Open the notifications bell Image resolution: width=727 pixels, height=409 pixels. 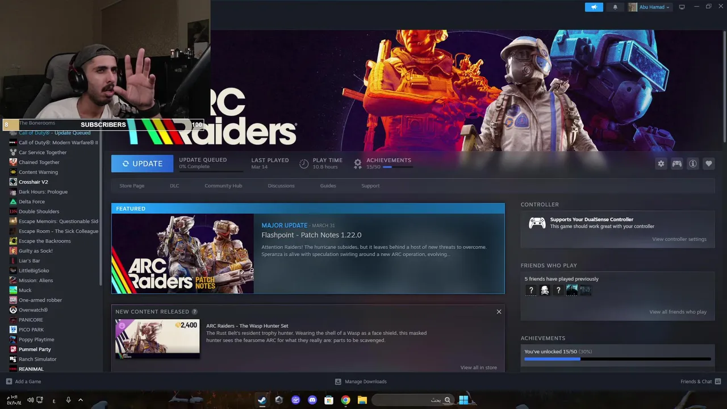[x=615, y=7]
